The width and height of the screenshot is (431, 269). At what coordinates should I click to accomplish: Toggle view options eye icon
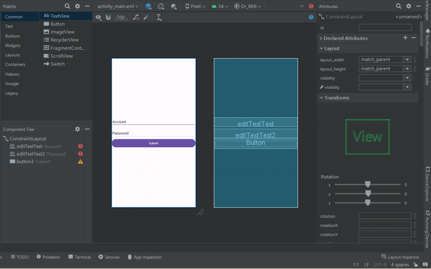pos(98,17)
